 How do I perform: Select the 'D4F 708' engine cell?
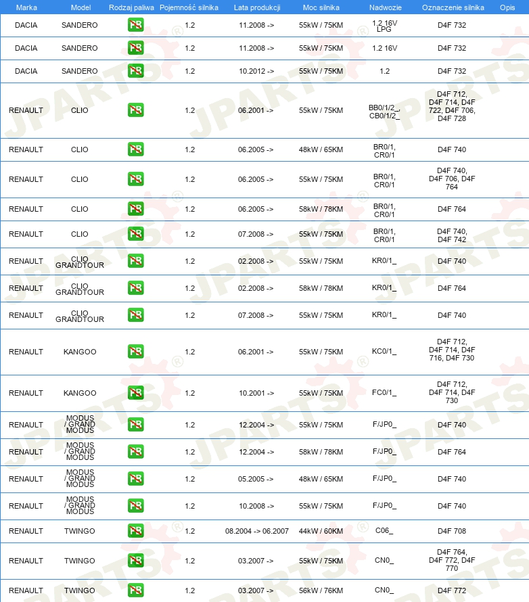(x=452, y=531)
